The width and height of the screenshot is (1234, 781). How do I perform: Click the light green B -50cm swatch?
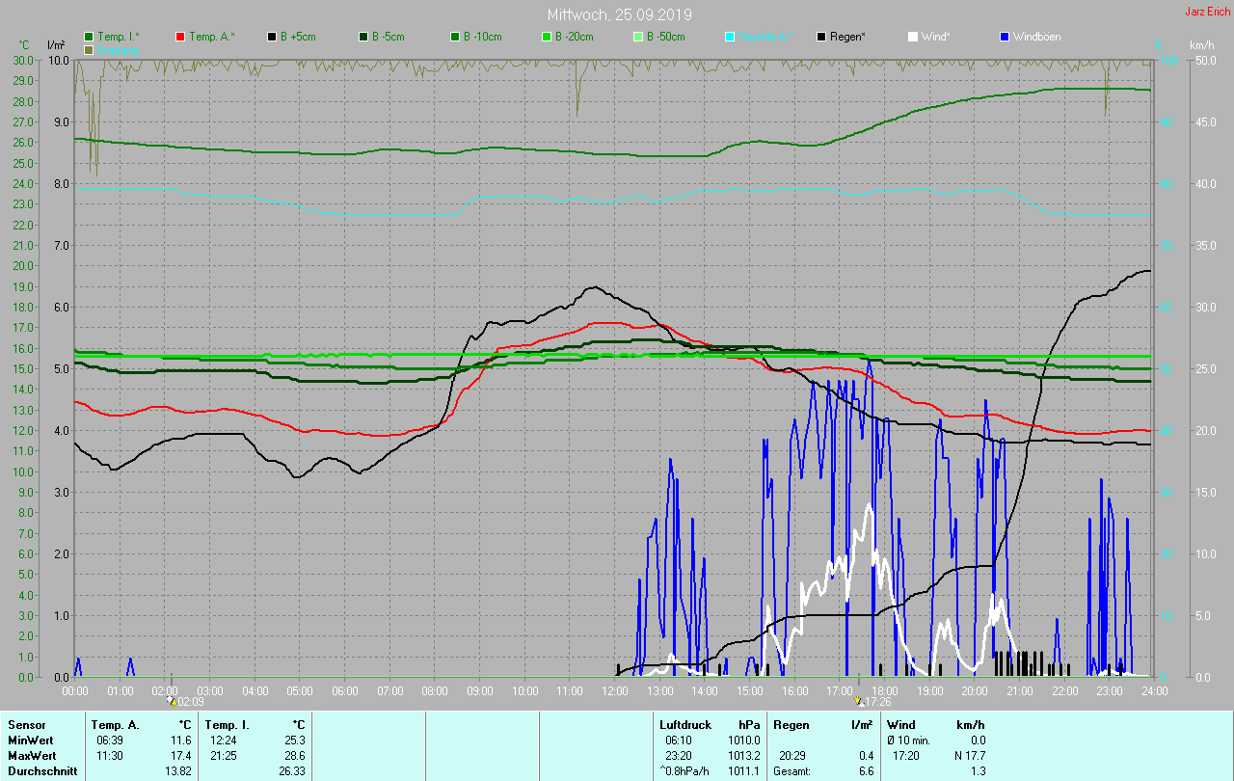click(x=638, y=37)
